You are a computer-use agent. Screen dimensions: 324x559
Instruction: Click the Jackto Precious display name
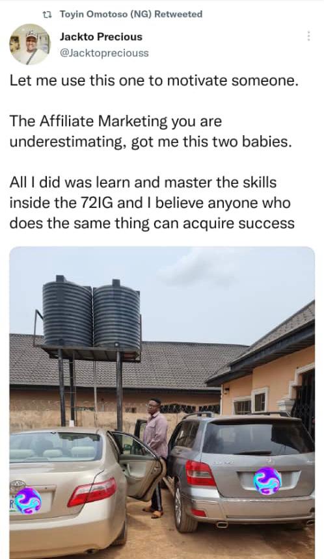(101, 36)
